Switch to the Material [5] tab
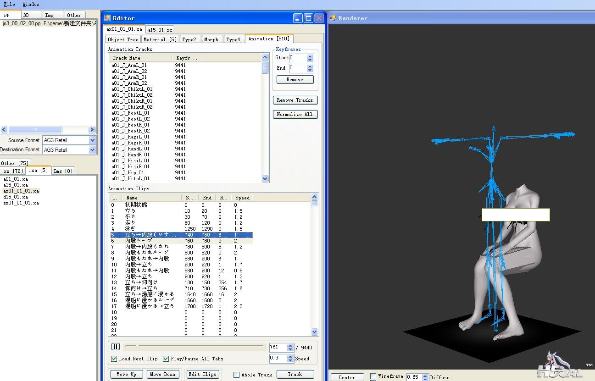The width and height of the screenshot is (595, 381). coord(160,39)
